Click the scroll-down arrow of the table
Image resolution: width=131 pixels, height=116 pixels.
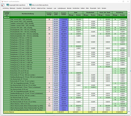129,112
